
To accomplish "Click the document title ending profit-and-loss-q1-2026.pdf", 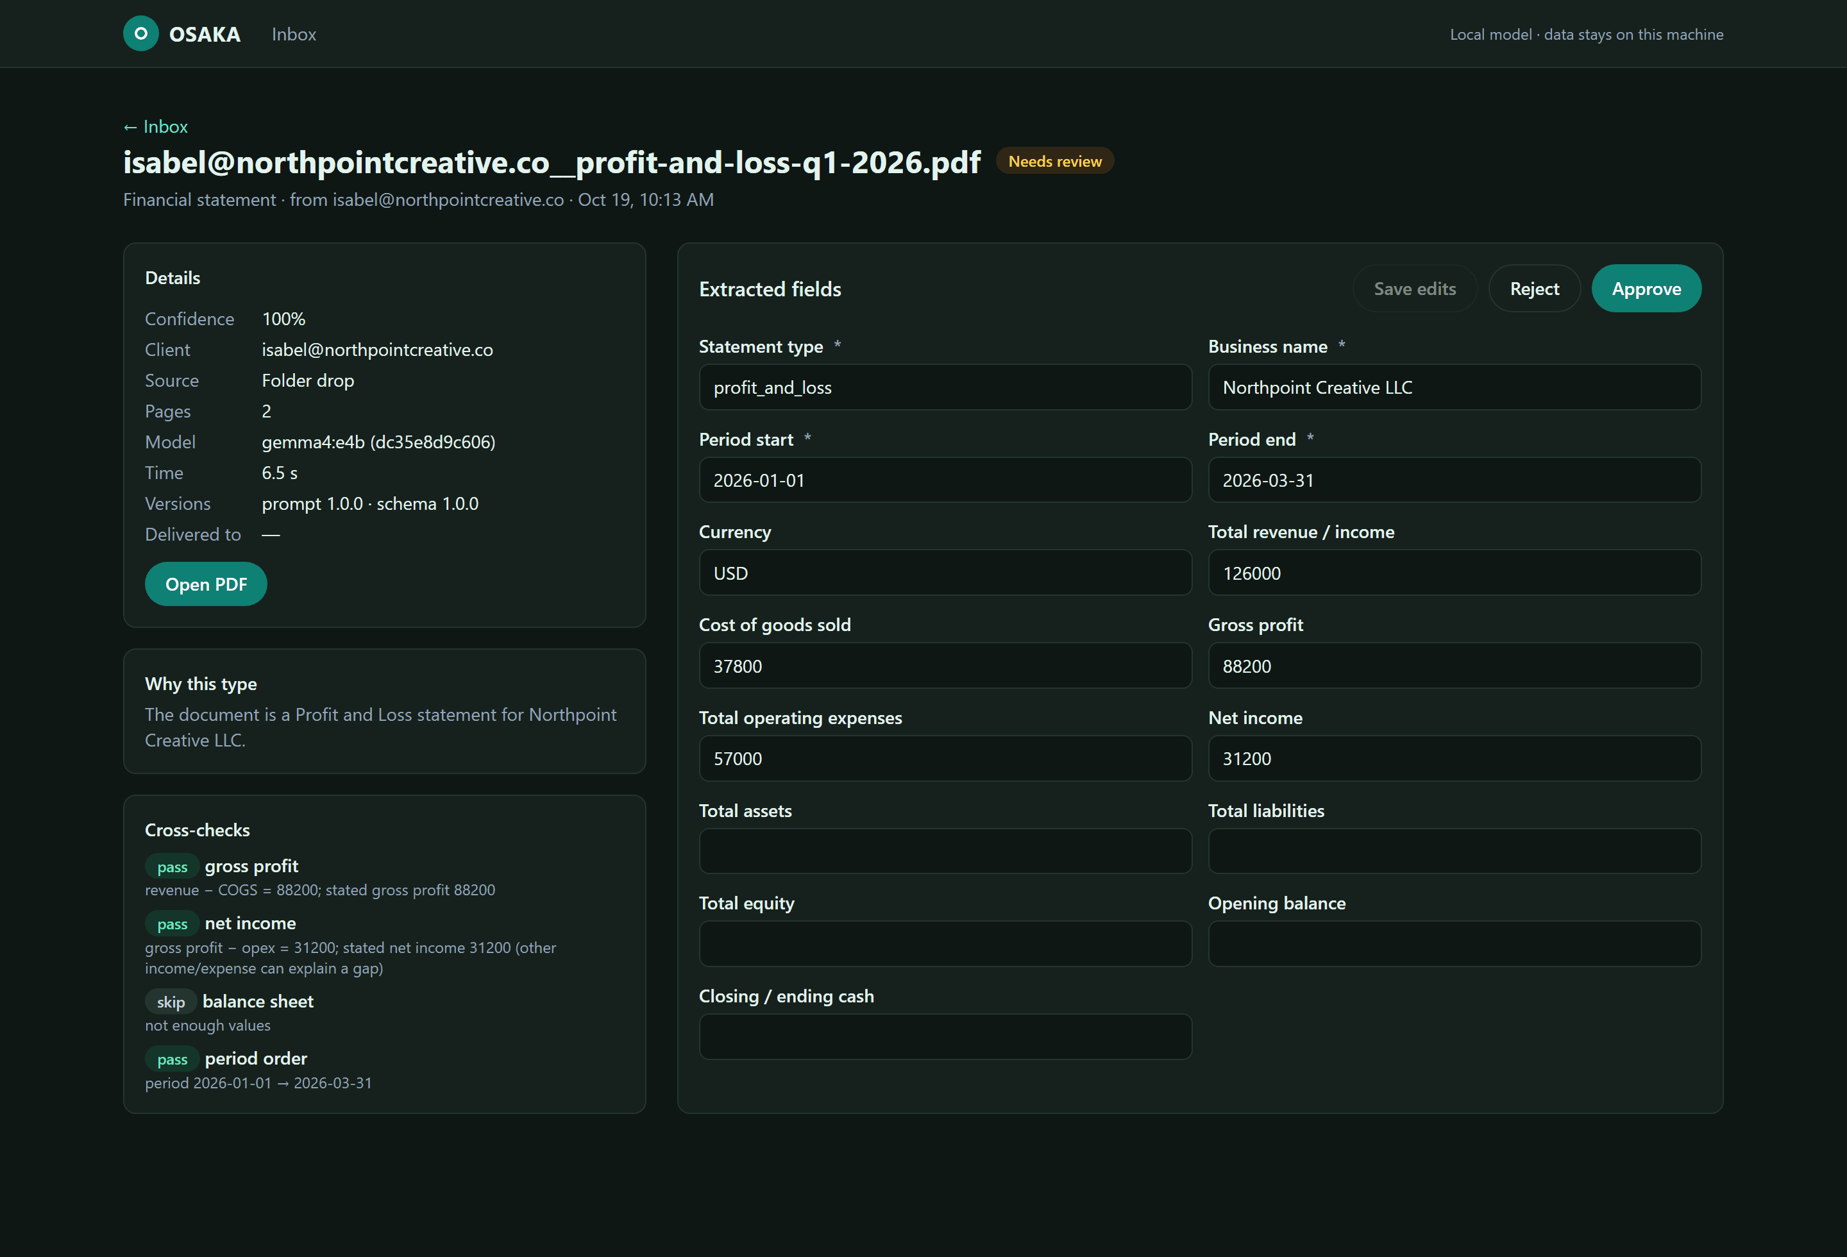I will (552, 162).
